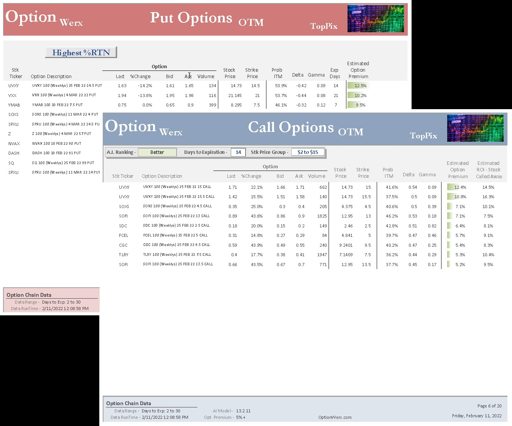Click the Highest %RTN button
Viewport: 512px width, 426px height.
pos(81,52)
